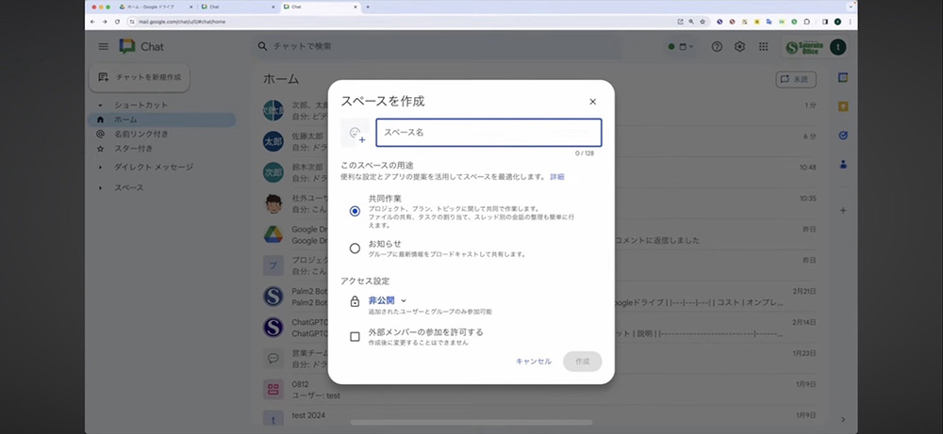943x434 pixels.
Task: Open Google Tasks in the side panel
Action: tap(843, 136)
